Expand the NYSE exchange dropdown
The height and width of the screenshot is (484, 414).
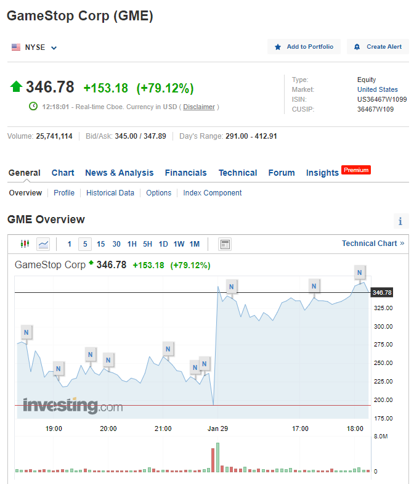coord(54,47)
